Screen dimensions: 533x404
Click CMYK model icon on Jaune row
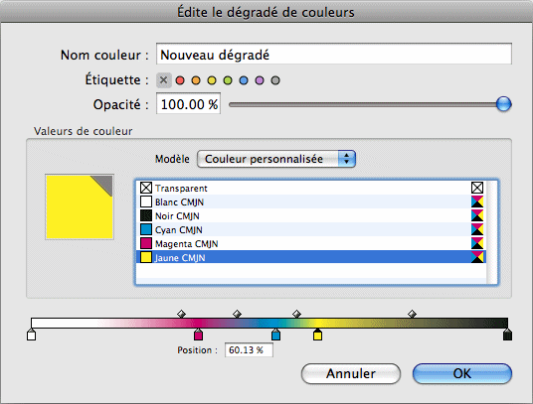click(x=477, y=257)
